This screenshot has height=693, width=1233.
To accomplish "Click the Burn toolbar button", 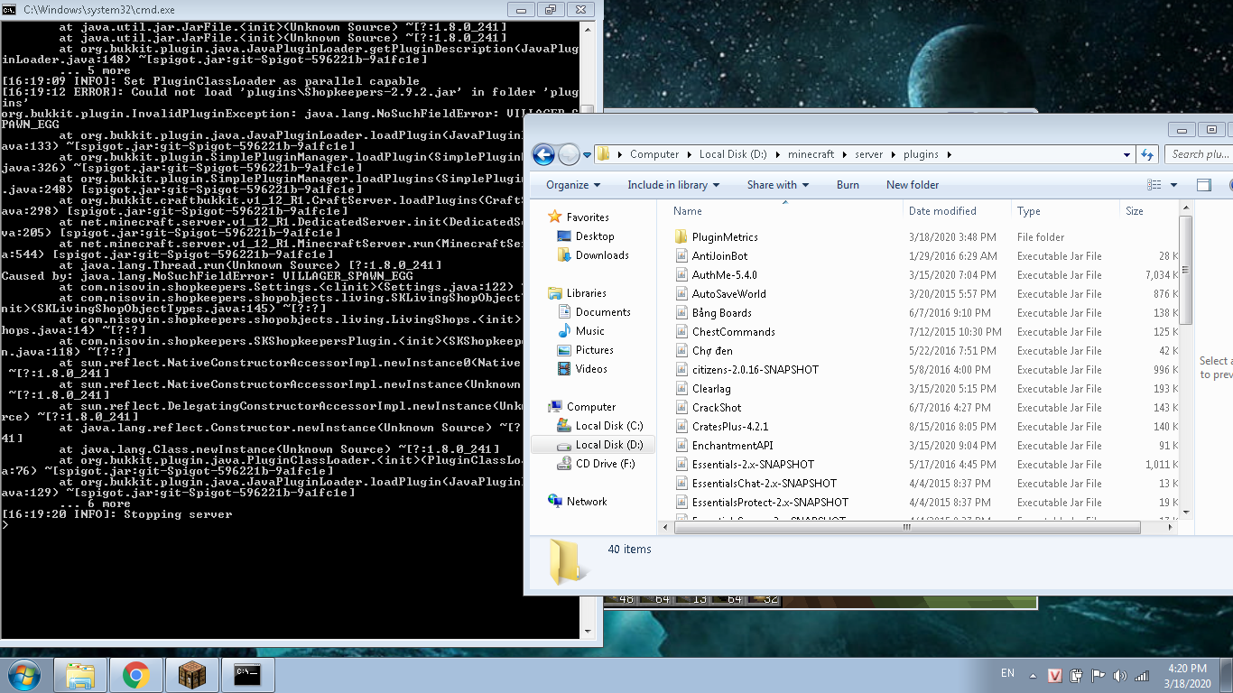I will click(x=848, y=185).
